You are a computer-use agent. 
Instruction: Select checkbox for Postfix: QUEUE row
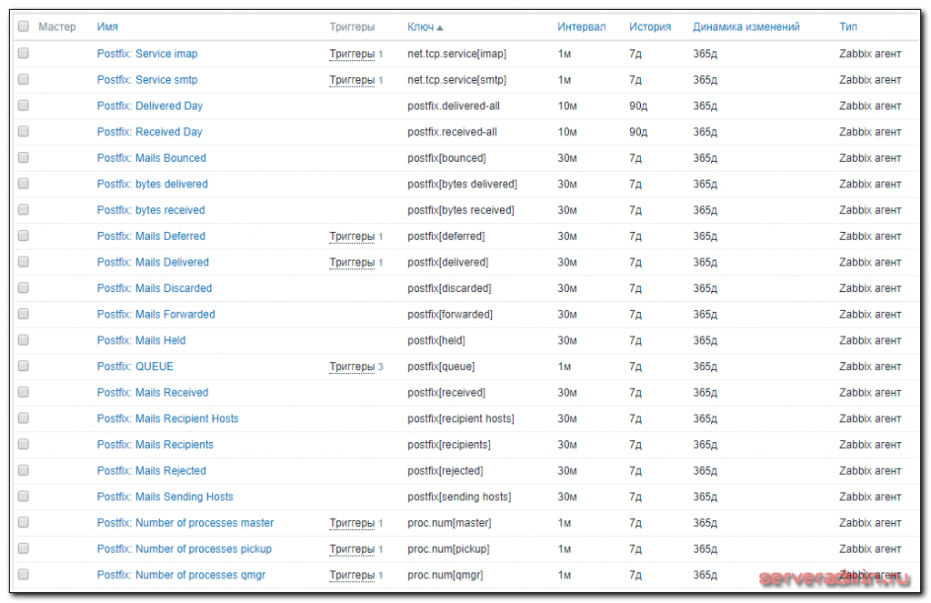(x=24, y=367)
